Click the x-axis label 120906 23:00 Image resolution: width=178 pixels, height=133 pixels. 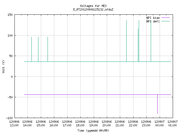[146, 124]
